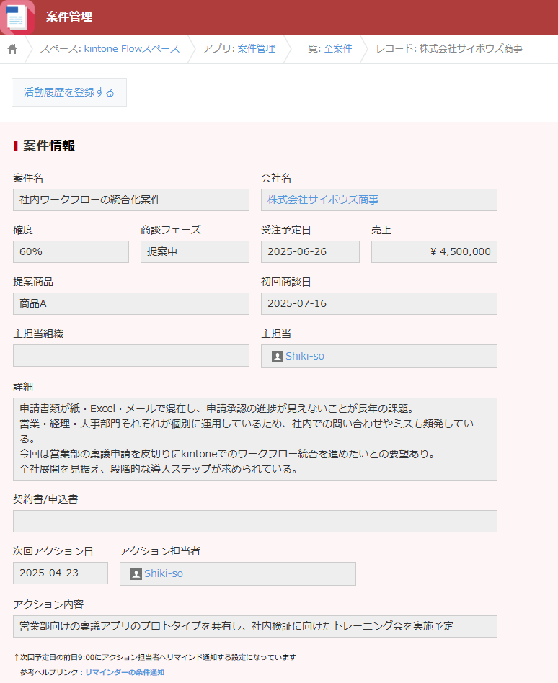Viewport: 558px width, 683px height.
Task: Open Shiki-so profile in 主担当
Action: tap(305, 357)
